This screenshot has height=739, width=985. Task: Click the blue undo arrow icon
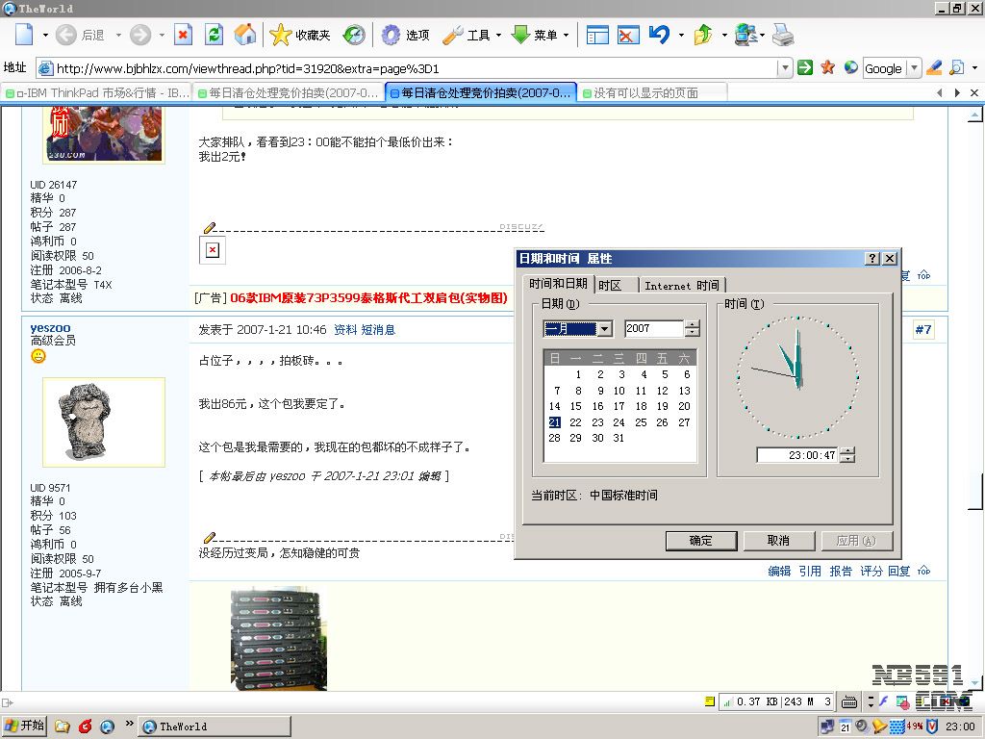pyautogui.click(x=659, y=36)
